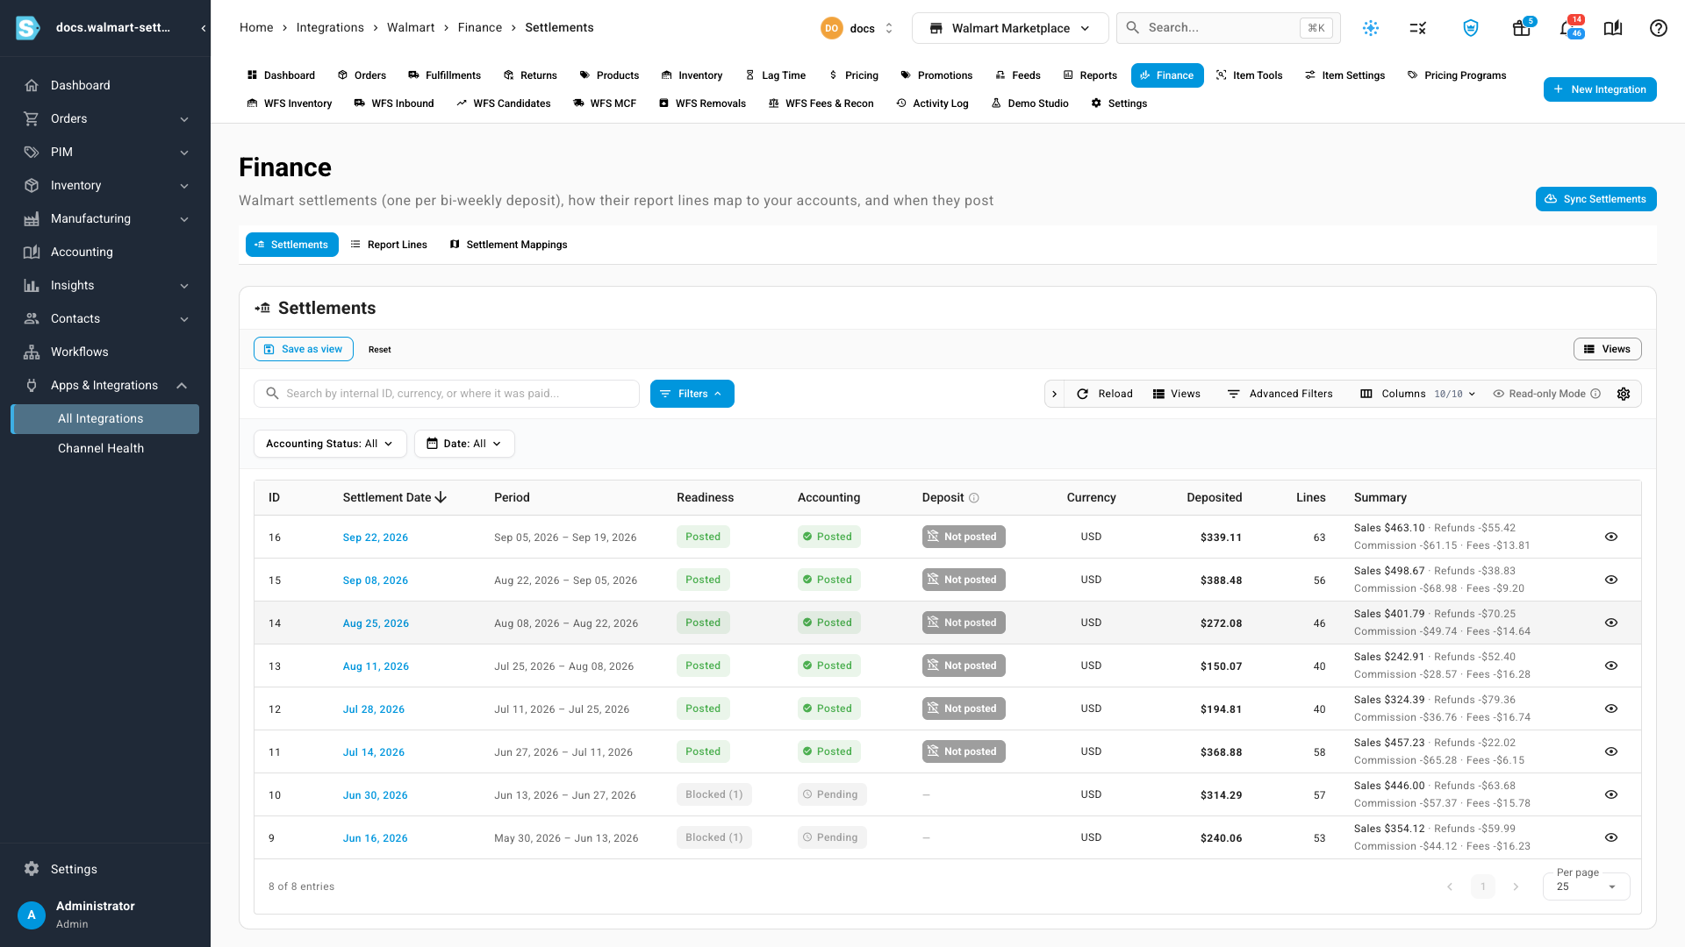Open the Accounting Status filter dropdown

(330, 444)
